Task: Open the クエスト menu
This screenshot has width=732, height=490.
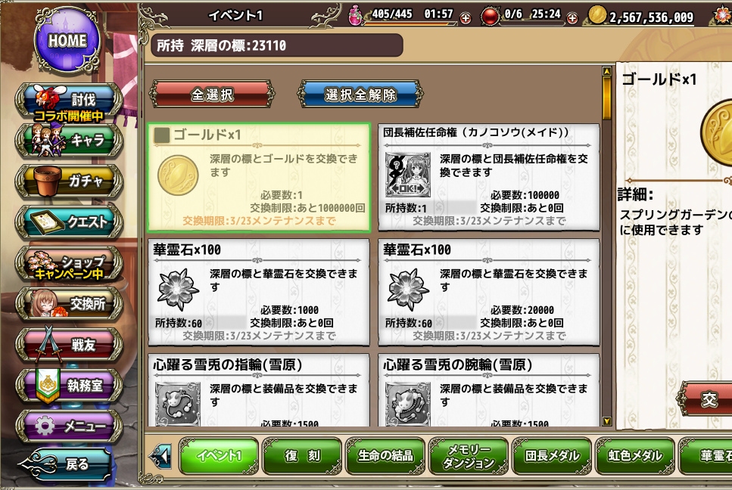Action: pos(69,222)
